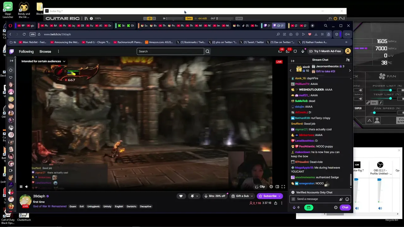
Task: Click the Guitar Rig power icon
Action: tap(335, 19)
